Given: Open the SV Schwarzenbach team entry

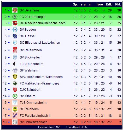Looking at the screenshot, I should click(33, 122).
